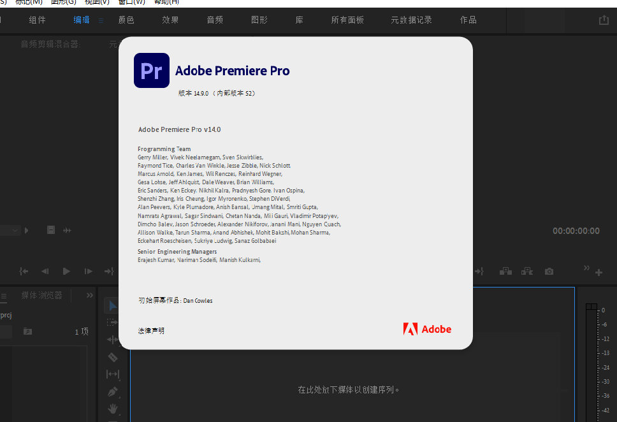Expand hidden panel tabs next to 媒体浏览器
This screenshot has height=422, width=617.
[x=89, y=295]
